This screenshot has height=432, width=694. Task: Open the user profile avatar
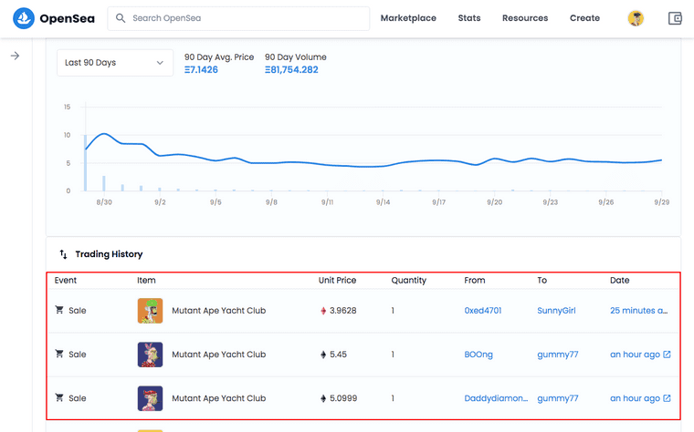tap(636, 18)
